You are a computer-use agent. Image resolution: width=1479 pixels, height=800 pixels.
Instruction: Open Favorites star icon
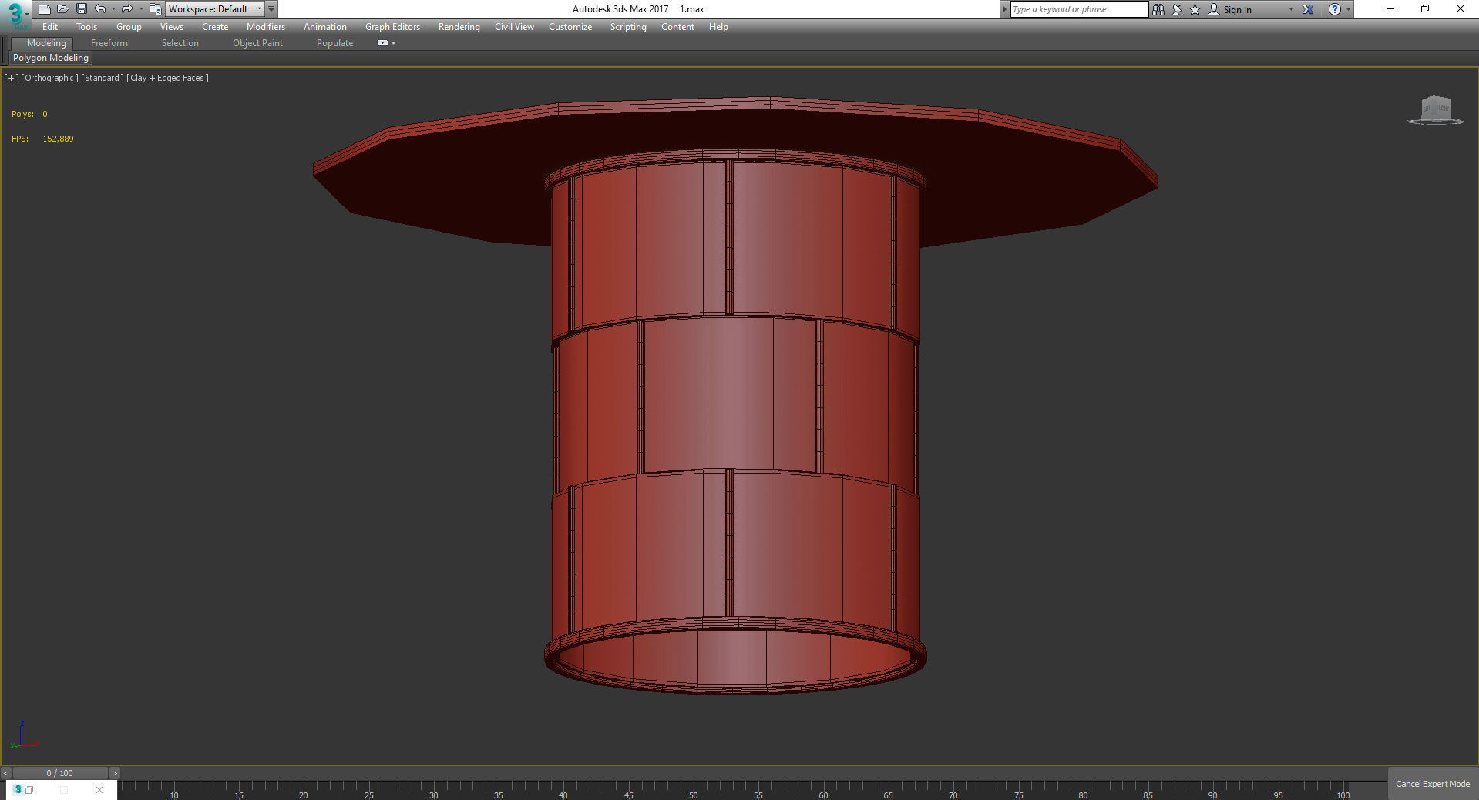coord(1195,9)
